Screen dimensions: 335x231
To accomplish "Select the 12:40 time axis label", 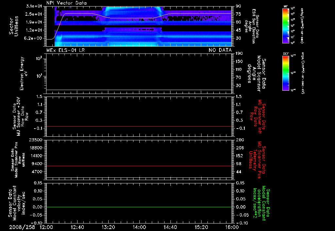I will click(x=77, y=227).
